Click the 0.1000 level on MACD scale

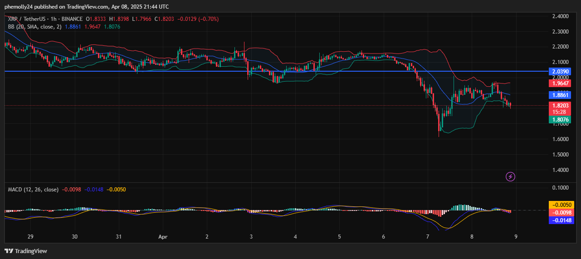click(x=561, y=187)
